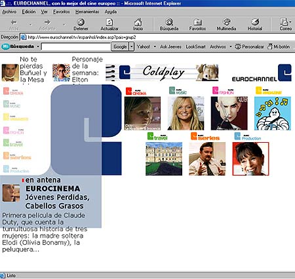Click the Google search button
This screenshot has width=295, height=279.
pyautogui.click(x=120, y=46)
